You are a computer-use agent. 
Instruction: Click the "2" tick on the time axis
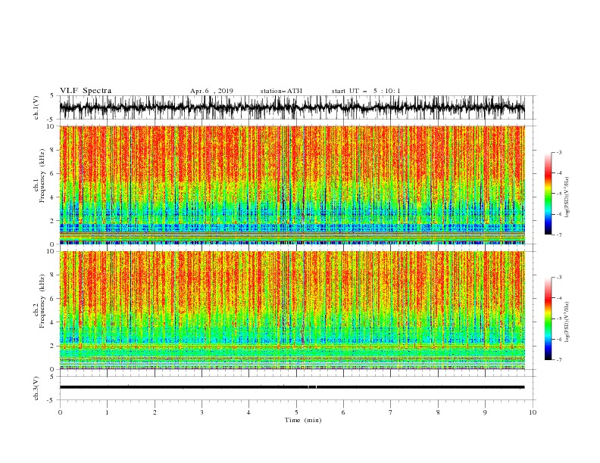tap(155, 412)
